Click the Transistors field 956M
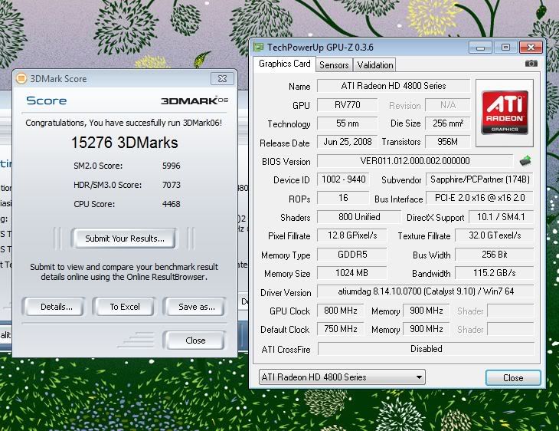 coord(448,142)
